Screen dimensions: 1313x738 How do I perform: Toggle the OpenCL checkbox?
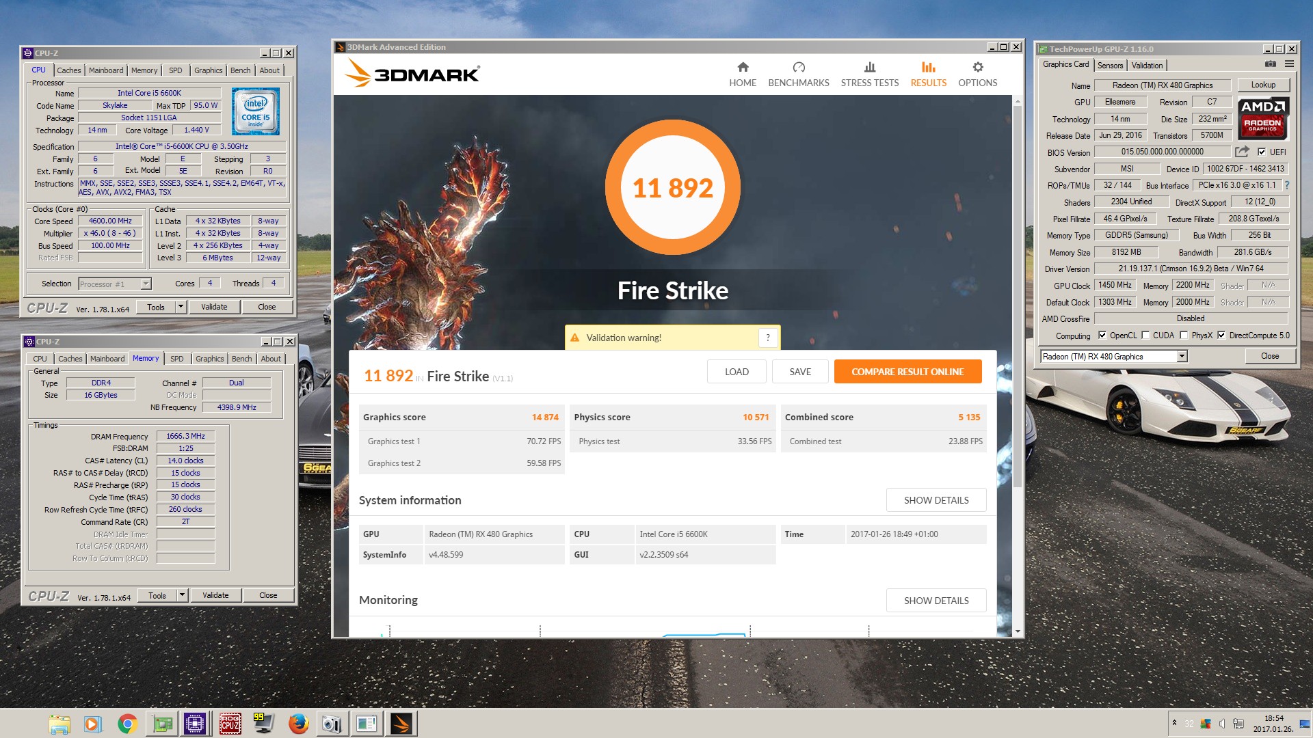point(1102,336)
